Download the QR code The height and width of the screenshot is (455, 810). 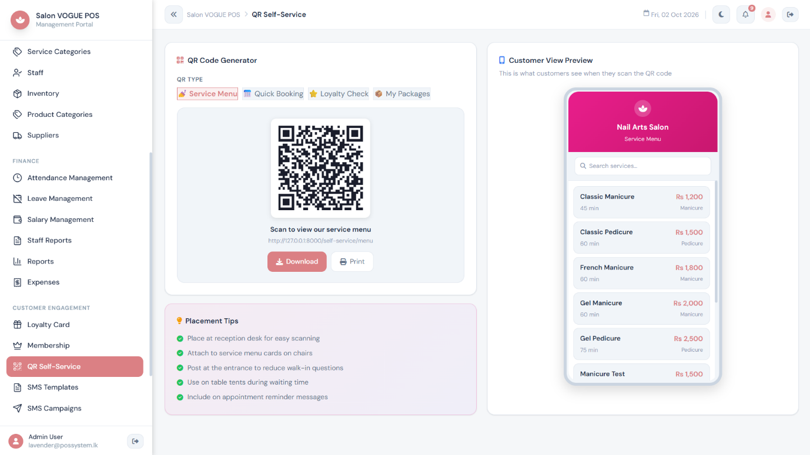tap(297, 262)
